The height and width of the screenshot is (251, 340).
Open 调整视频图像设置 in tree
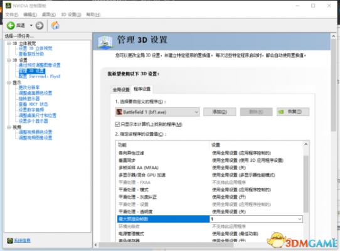pyautogui.click(x=35, y=138)
